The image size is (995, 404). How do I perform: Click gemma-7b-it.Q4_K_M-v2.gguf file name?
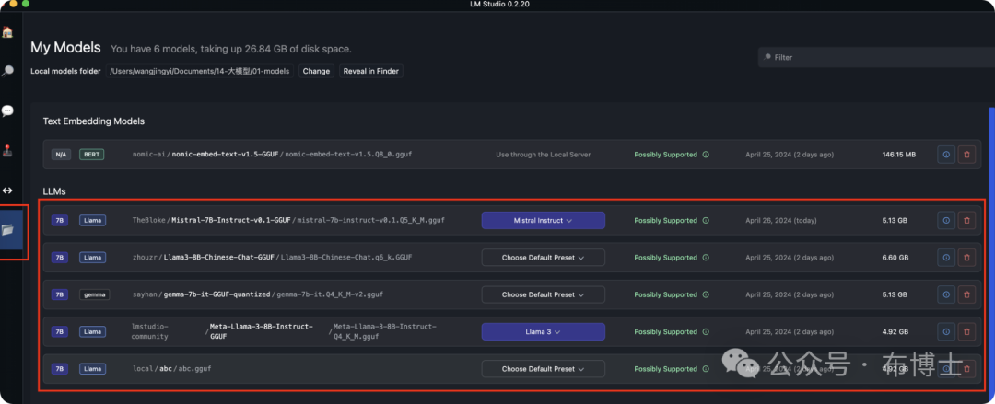point(330,294)
